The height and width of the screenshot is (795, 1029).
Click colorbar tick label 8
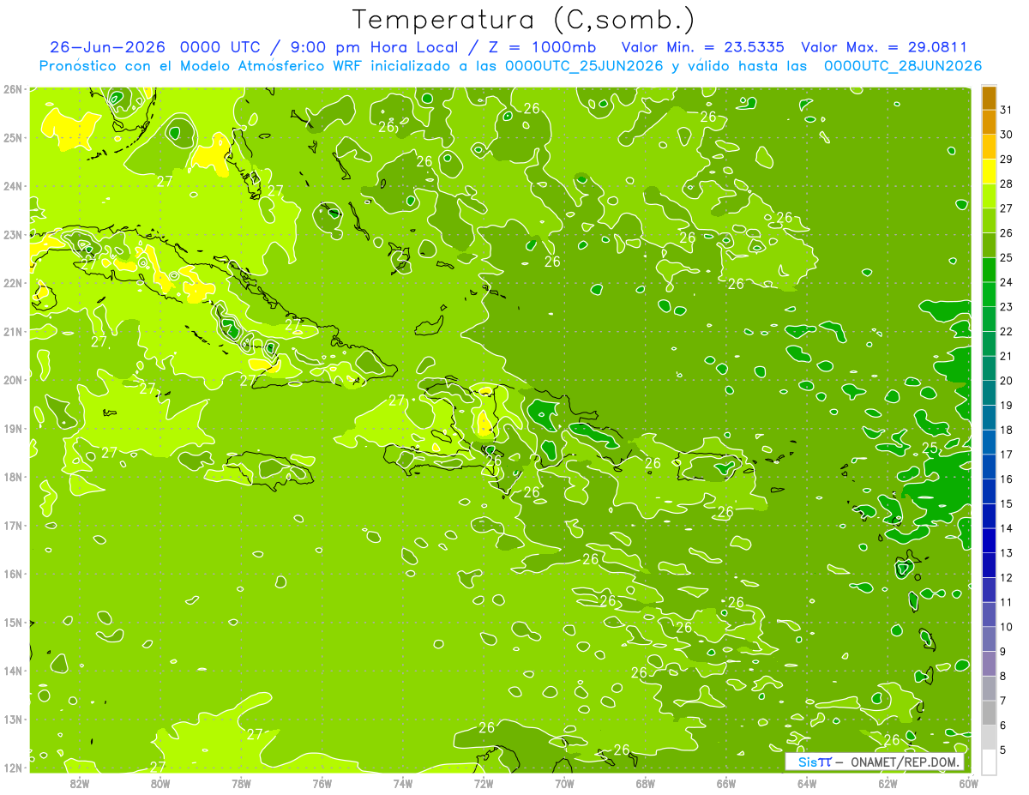tap(1003, 676)
